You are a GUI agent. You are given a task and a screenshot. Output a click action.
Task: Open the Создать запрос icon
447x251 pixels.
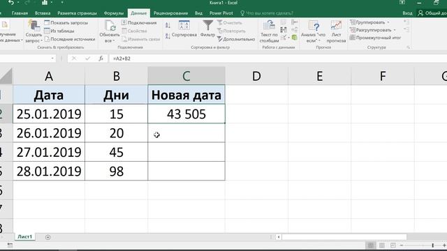[34, 25]
